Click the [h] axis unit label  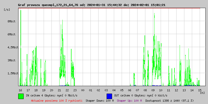pos(202,93)
